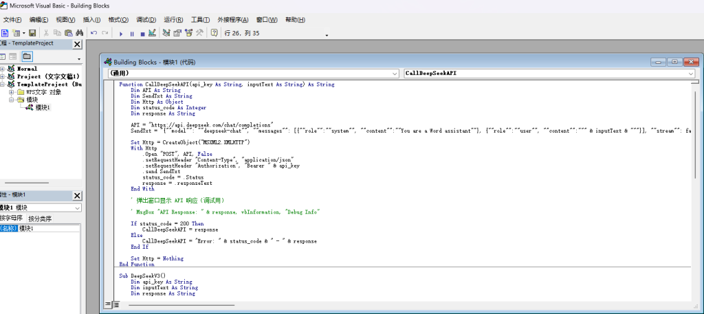Expand the Project (文字文稿1) node
Viewport: 704px width, 314px height.
pyautogui.click(x=3, y=76)
